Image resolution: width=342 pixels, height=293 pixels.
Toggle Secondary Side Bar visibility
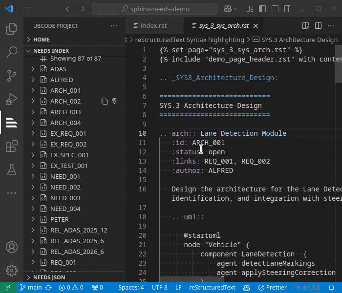coord(288,9)
